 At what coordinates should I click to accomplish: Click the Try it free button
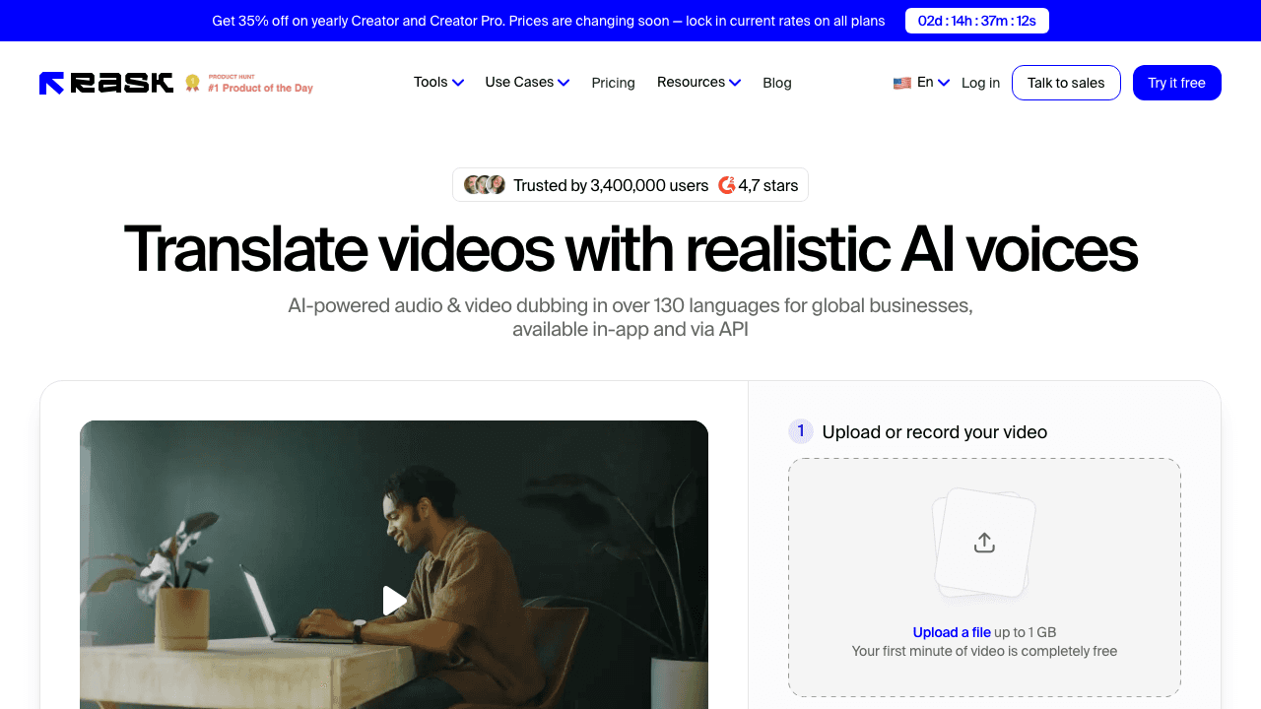click(1176, 83)
